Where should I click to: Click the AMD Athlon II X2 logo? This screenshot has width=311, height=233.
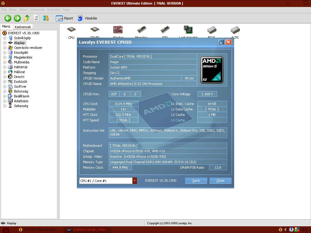(x=212, y=70)
